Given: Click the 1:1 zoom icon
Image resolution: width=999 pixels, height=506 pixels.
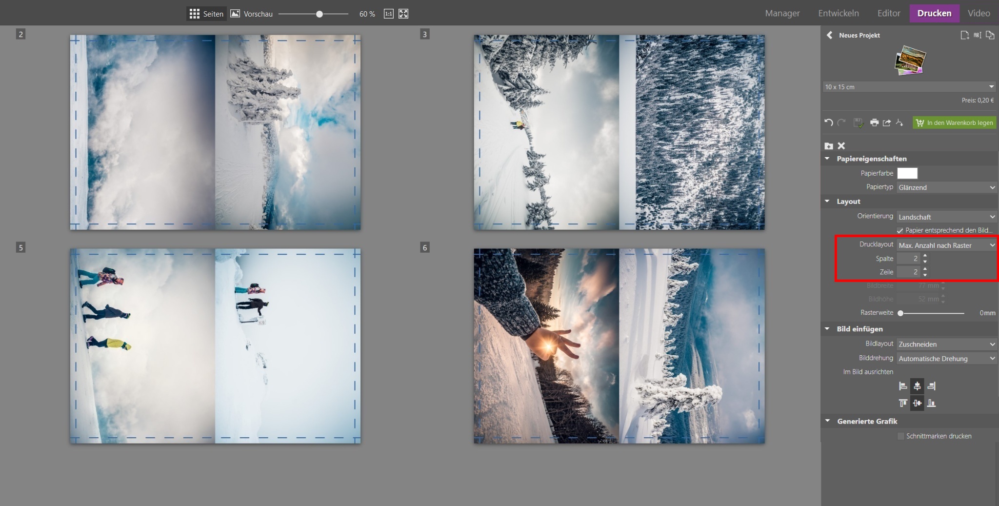Looking at the screenshot, I should (x=389, y=14).
